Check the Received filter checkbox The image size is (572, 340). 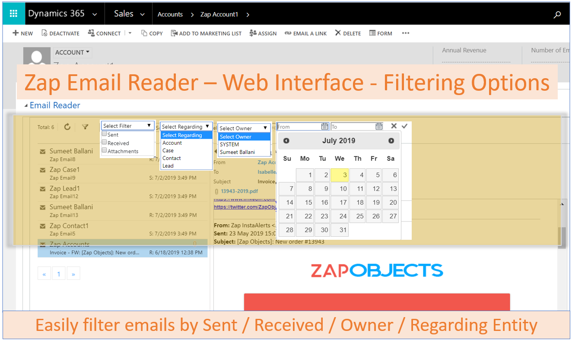click(104, 142)
